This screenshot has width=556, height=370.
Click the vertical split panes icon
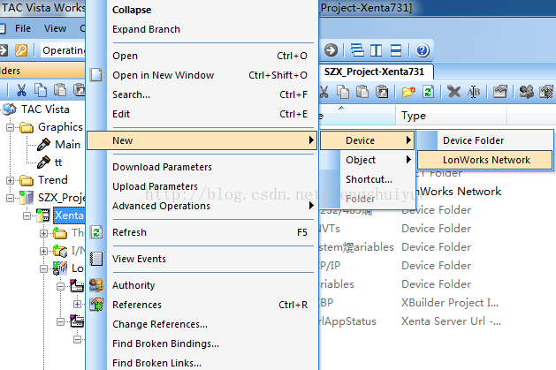(377, 50)
